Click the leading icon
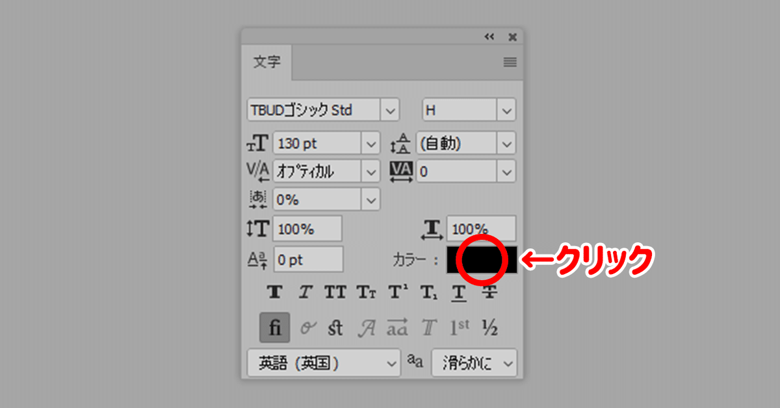 pyautogui.click(x=401, y=143)
